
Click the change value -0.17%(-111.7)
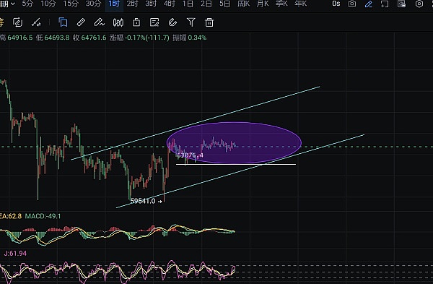point(147,38)
